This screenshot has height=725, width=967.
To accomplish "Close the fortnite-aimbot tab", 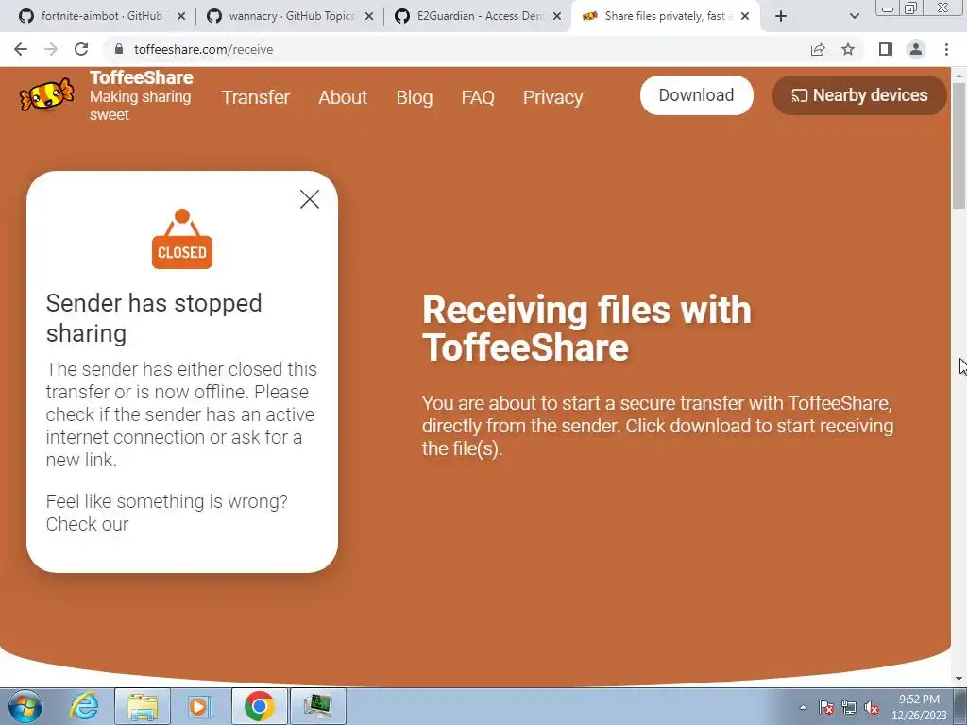I will (181, 16).
